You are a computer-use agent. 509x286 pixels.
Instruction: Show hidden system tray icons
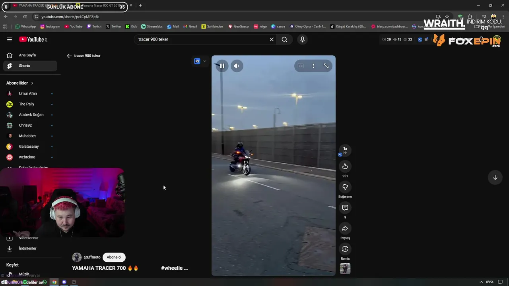[x=481, y=282]
